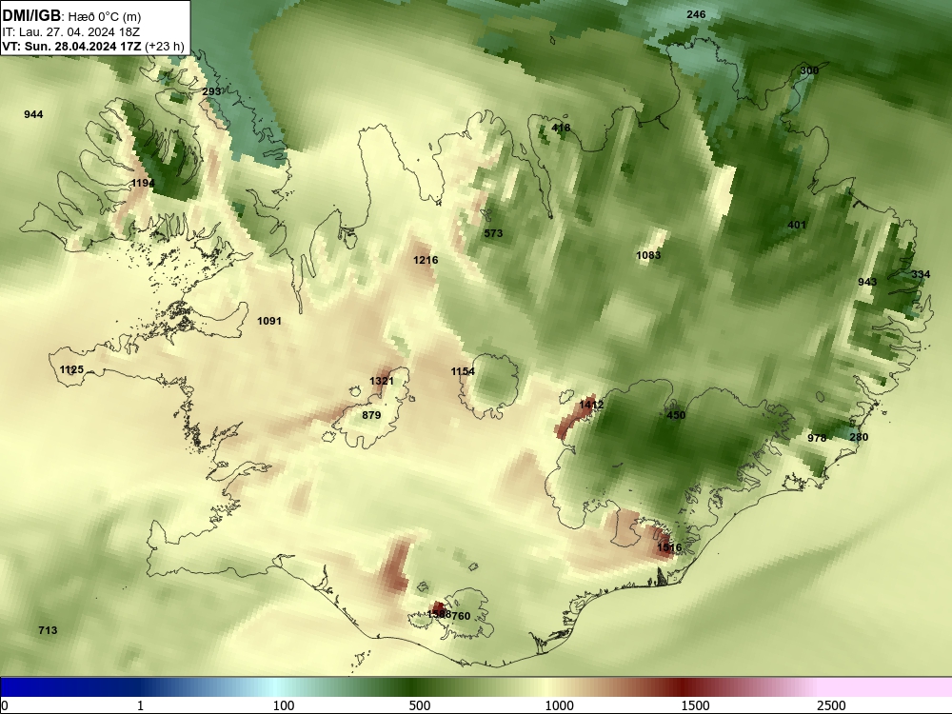Click the 1500 tick label on the color scale

(x=695, y=705)
